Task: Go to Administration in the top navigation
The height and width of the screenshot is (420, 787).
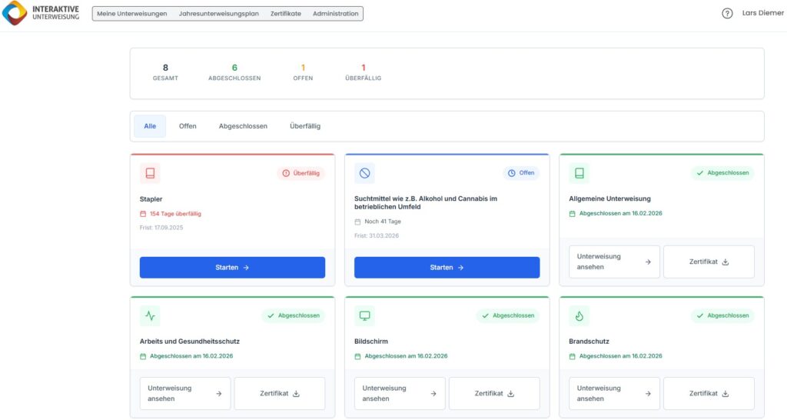Action: coord(335,14)
